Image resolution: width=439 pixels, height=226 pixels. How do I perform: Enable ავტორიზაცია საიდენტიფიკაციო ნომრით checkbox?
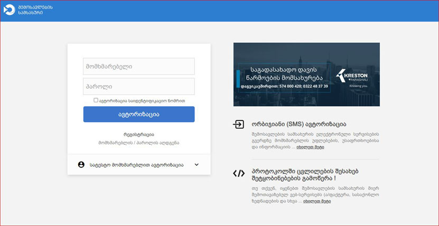point(96,100)
